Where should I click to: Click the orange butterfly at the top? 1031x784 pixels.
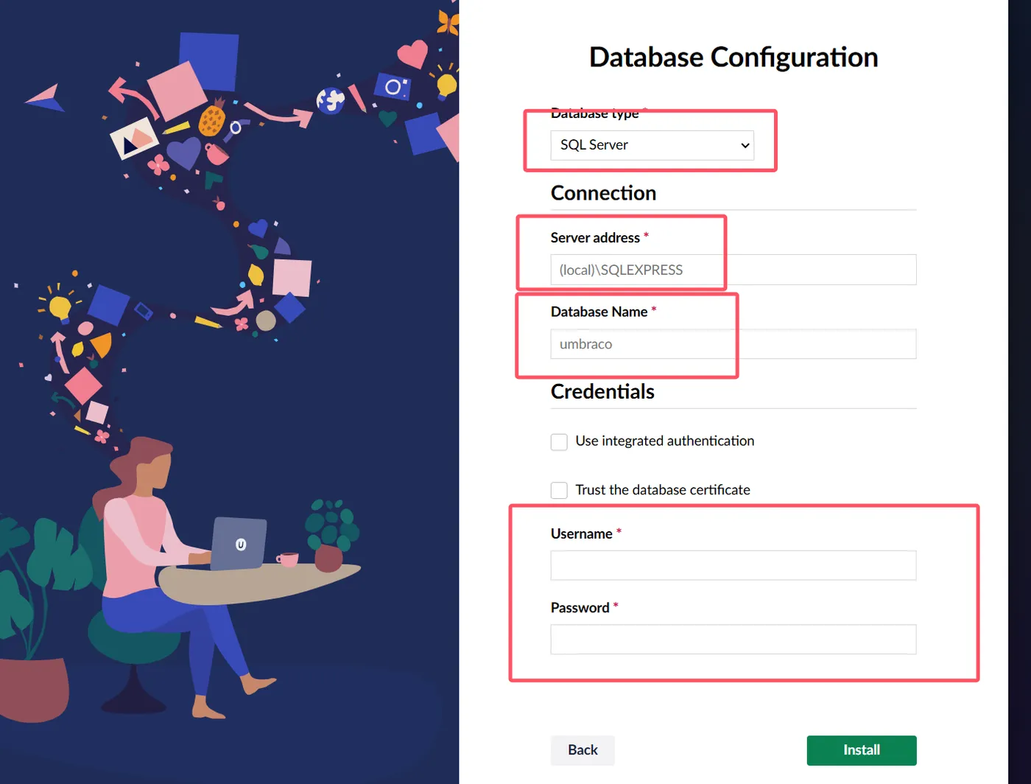click(x=448, y=22)
